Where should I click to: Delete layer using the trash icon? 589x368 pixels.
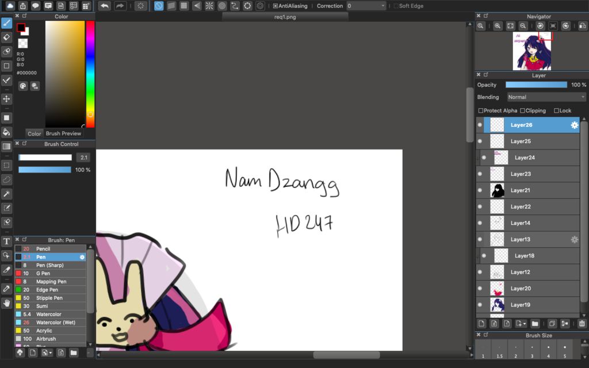coord(582,324)
